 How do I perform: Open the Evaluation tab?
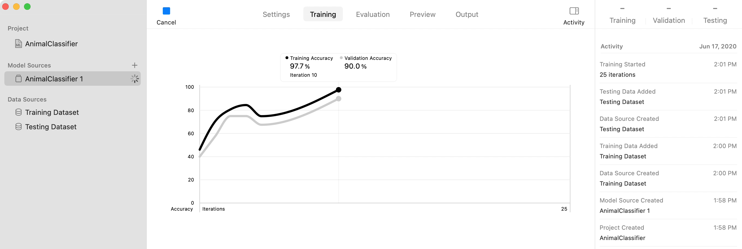pos(372,14)
